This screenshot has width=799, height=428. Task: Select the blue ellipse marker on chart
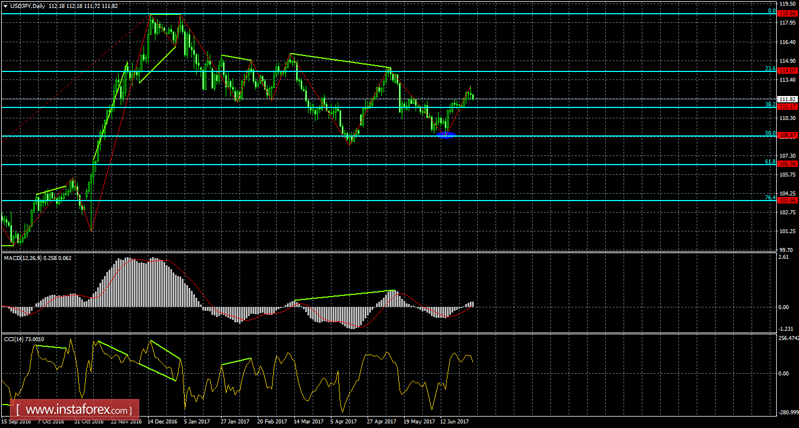tap(446, 135)
